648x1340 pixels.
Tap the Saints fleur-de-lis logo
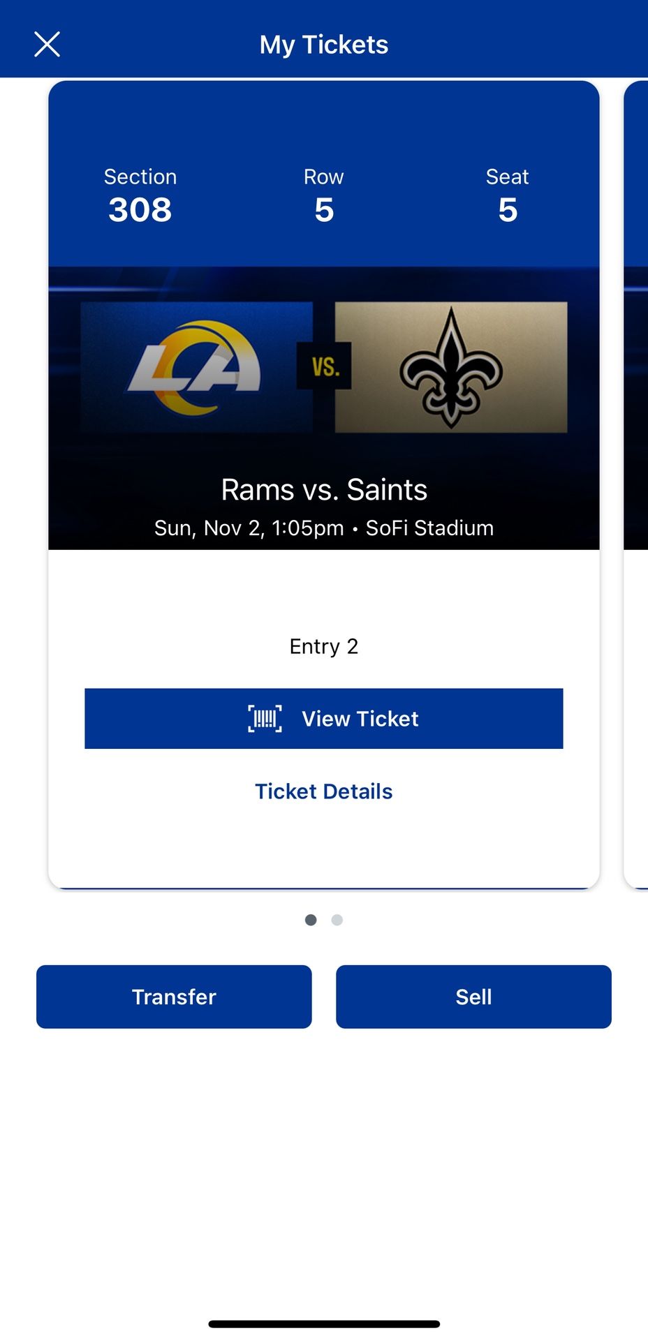(x=451, y=368)
